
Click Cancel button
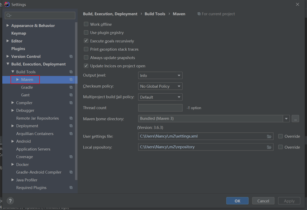pos(263,201)
